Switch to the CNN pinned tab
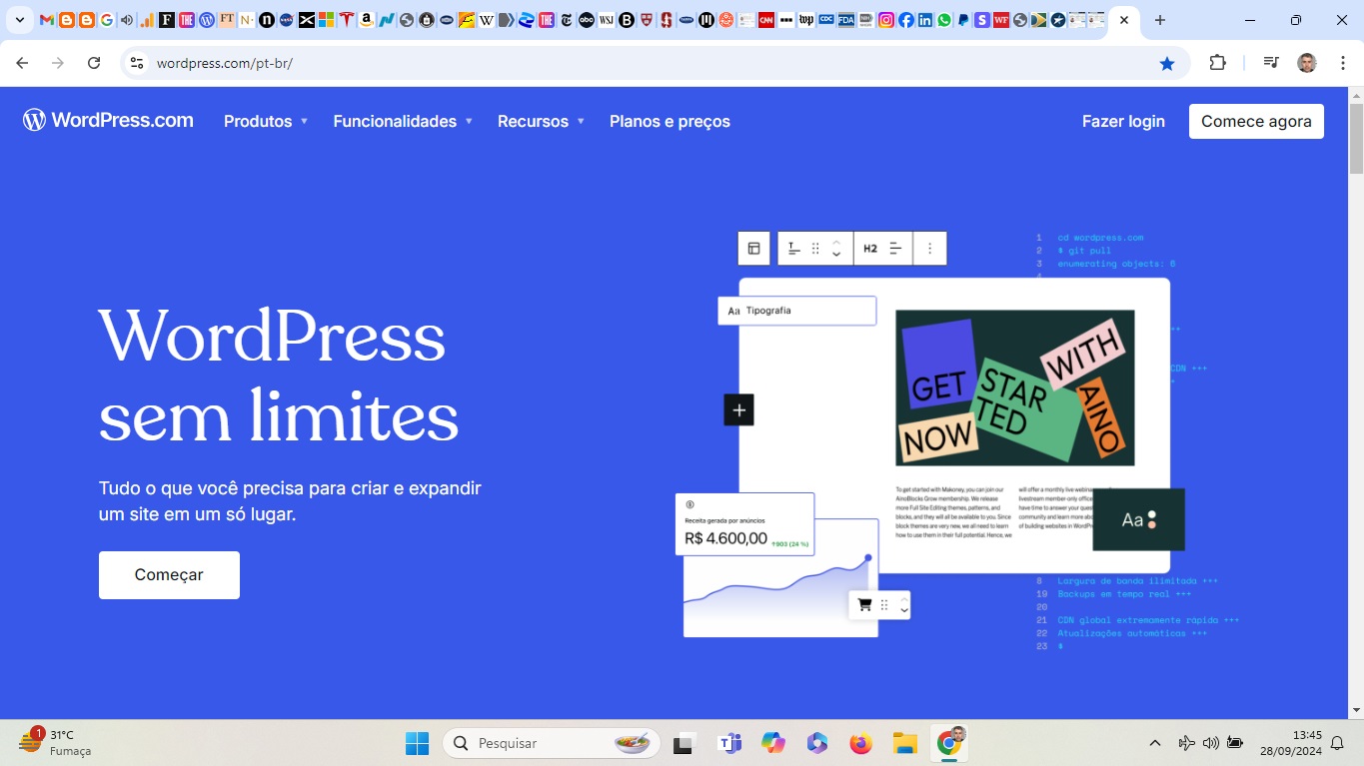The height and width of the screenshot is (766, 1364). coord(766,20)
